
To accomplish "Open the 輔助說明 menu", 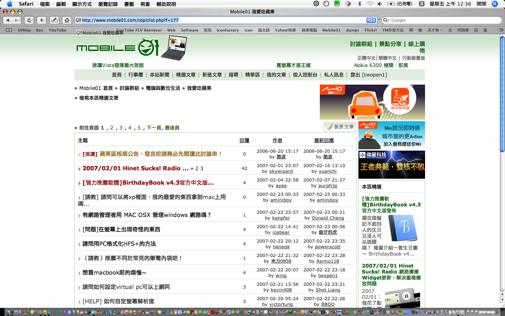I will click(166, 4).
